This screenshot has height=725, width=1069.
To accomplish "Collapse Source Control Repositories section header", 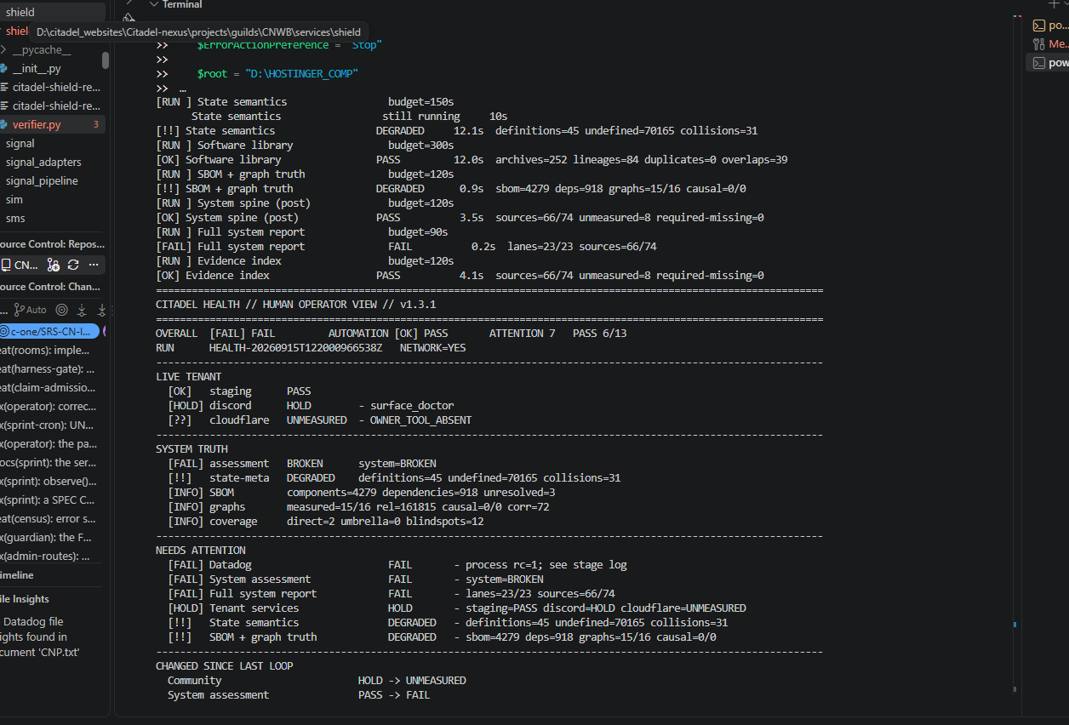I will pyautogui.click(x=51, y=244).
